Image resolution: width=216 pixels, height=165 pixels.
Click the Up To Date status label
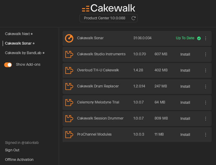click(185, 38)
